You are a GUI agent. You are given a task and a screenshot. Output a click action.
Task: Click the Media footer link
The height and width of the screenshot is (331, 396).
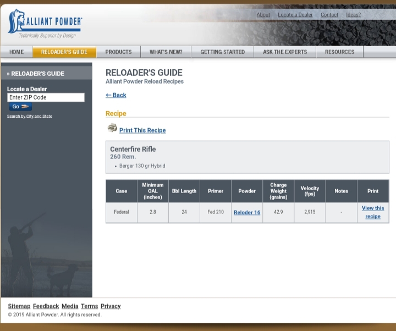pyautogui.click(x=70, y=306)
